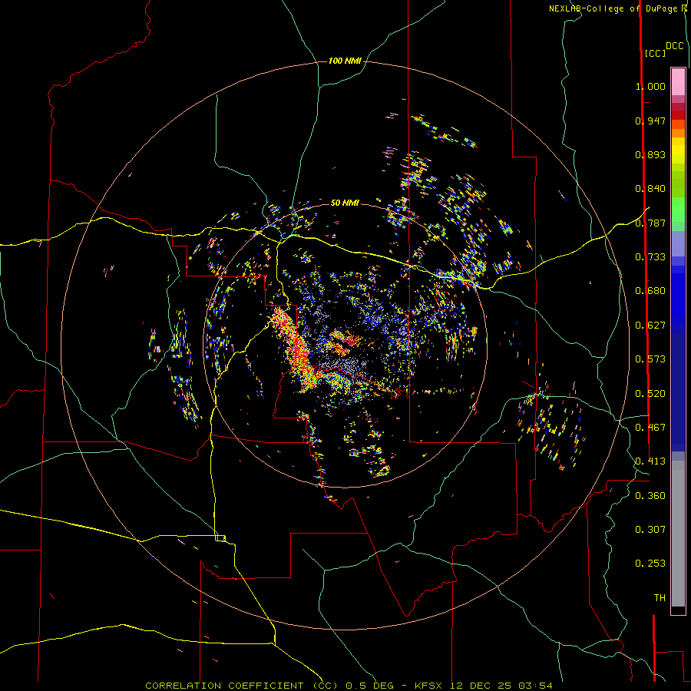This screenshot has height=691, width=691.
Task: Click the 1.000 legend value
Action: pyautogui.click(x=650, y=86)
